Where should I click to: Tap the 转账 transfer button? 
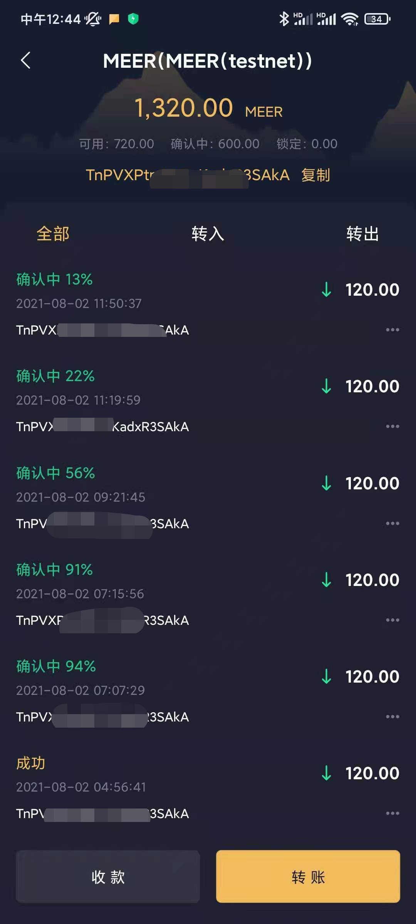[308, 877]
